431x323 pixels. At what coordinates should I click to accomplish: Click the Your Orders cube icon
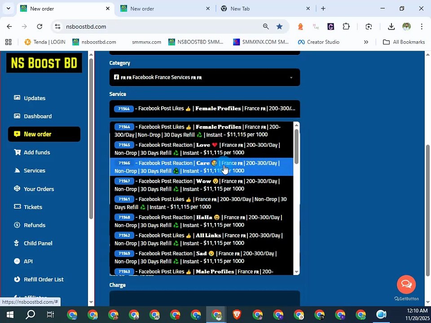17,188
